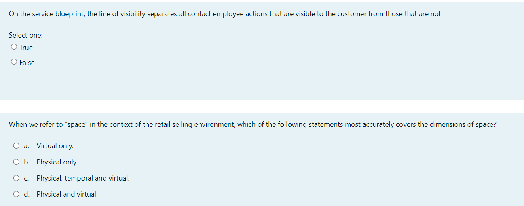The width and height of the screenshot is (524, 206).
Task: Click the "Physical and virtual." answer text
Action: (67, 194)
